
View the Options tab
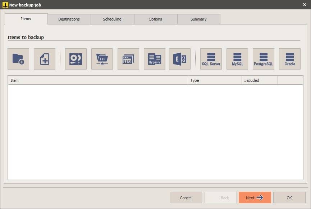click(155, 19)
